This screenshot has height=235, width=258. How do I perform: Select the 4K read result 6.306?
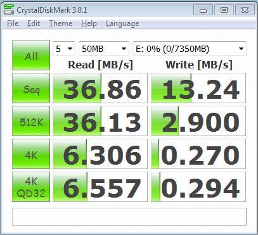[100, 154]
